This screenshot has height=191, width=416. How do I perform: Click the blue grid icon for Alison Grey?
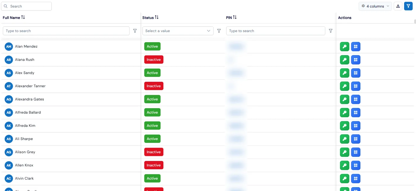356,152
